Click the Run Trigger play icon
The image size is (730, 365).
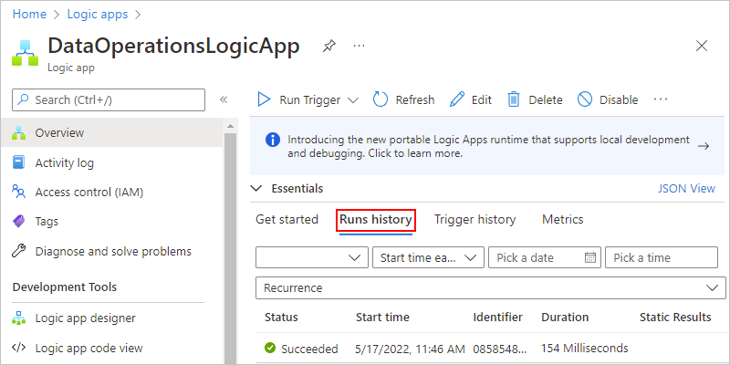[x=264, y=99]
